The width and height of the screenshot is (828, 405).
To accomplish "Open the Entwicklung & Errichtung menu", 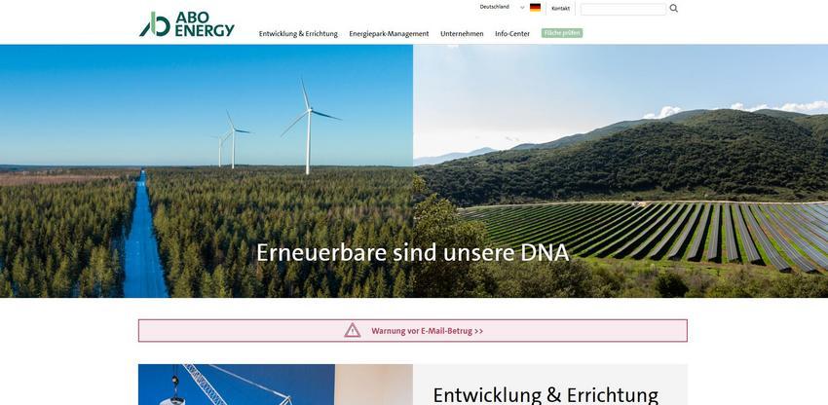I will [x=298, y=34].
